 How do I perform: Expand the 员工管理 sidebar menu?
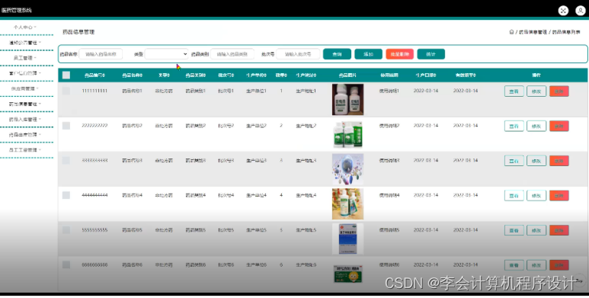click(25, 58)
